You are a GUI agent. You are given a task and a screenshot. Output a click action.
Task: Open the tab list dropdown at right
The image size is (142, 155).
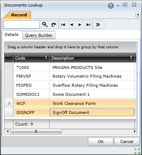click(x=138, y=15)
